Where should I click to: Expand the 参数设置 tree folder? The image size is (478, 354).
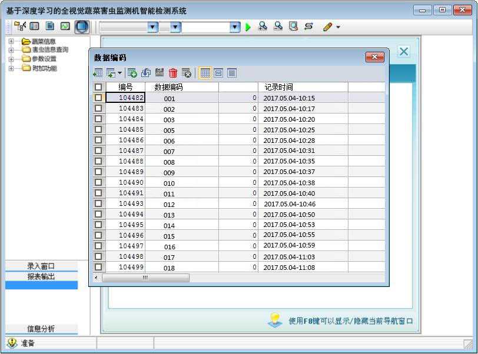click(11, 59)
